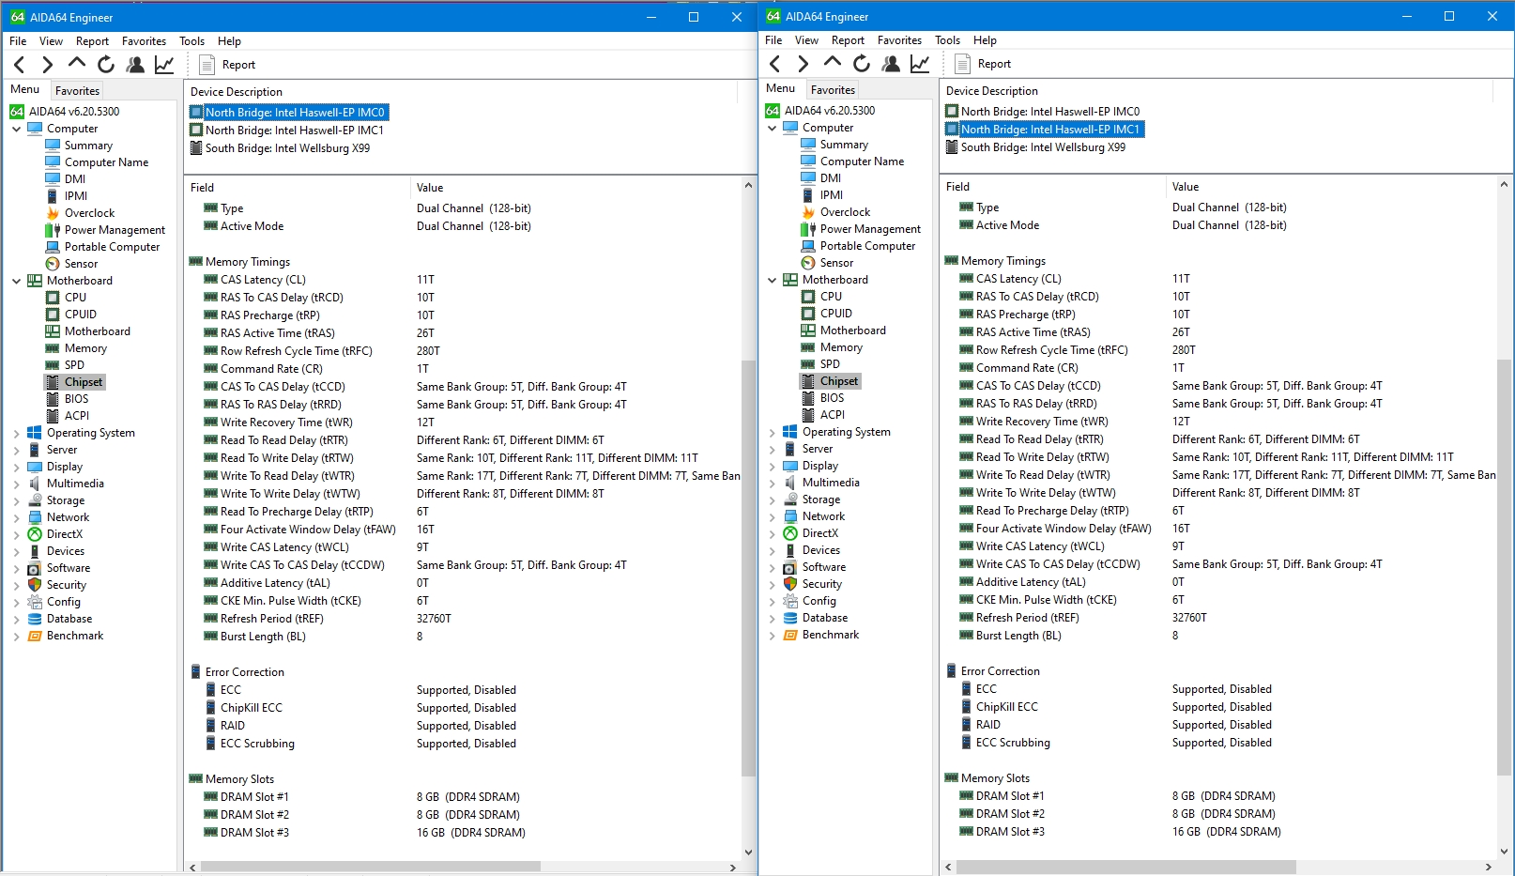
Task: Click Field column header in left window
Action: click(x=298, y=188)
